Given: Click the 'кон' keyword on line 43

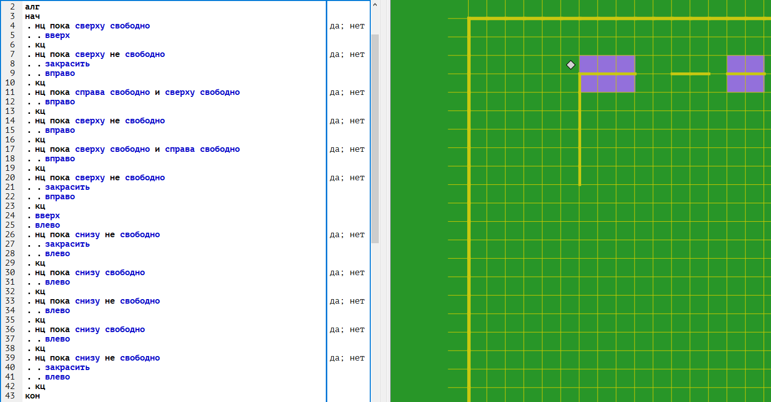Looking at the screenshot, I should (32, 396).
